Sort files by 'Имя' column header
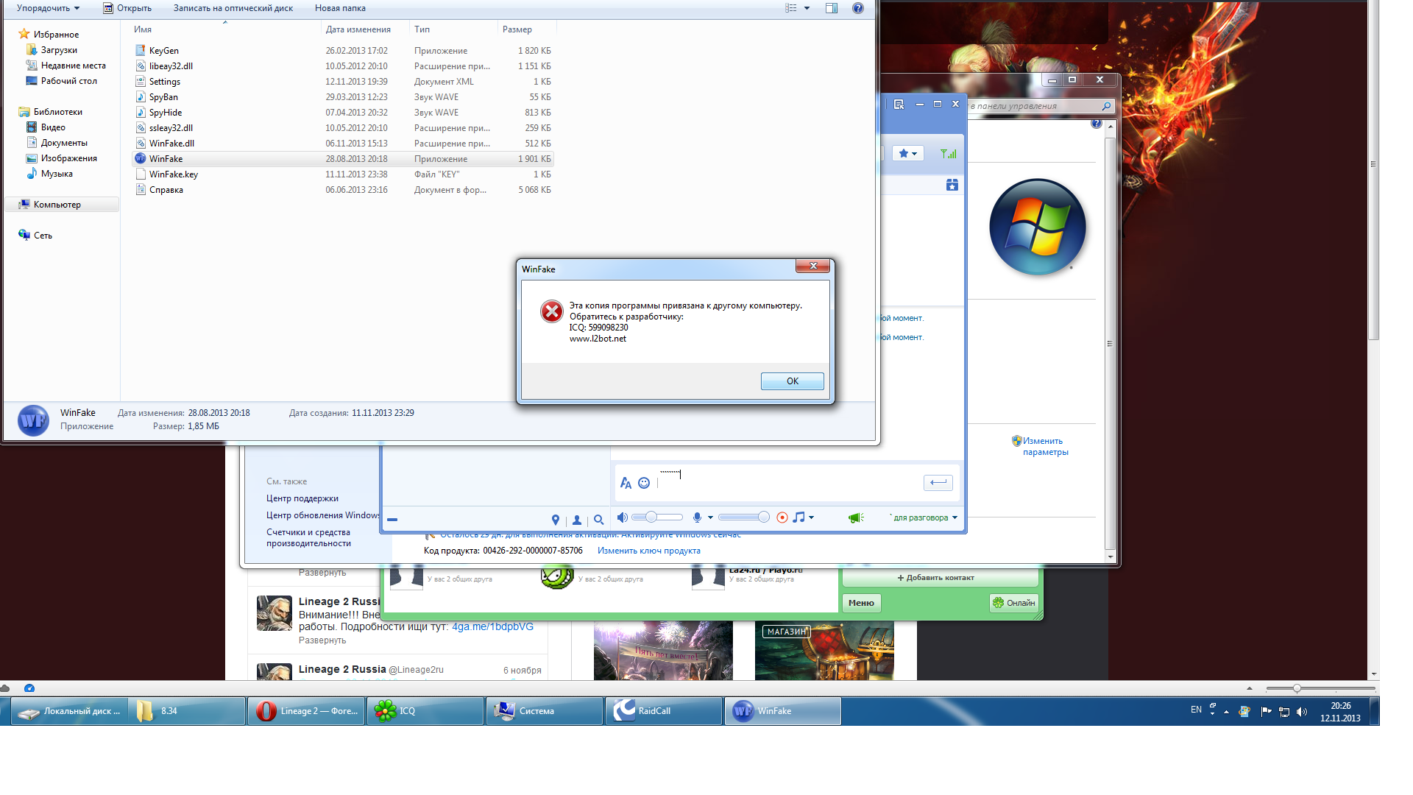Screen dimensions: 1413x795 coord(225,29)
